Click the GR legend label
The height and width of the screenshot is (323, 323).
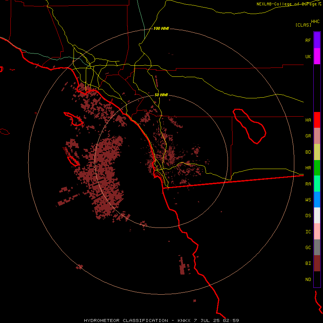308,136
